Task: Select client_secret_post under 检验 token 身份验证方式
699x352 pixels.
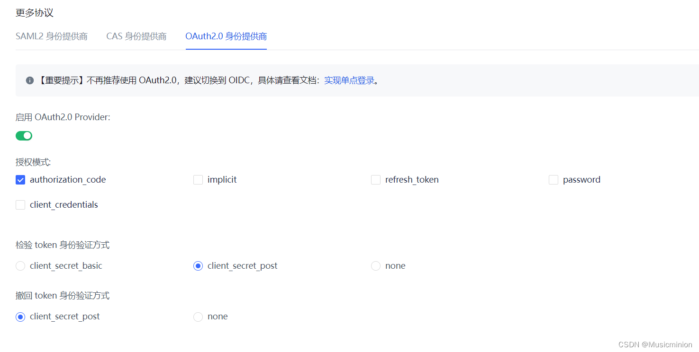Action: click(x=198, y=266)
